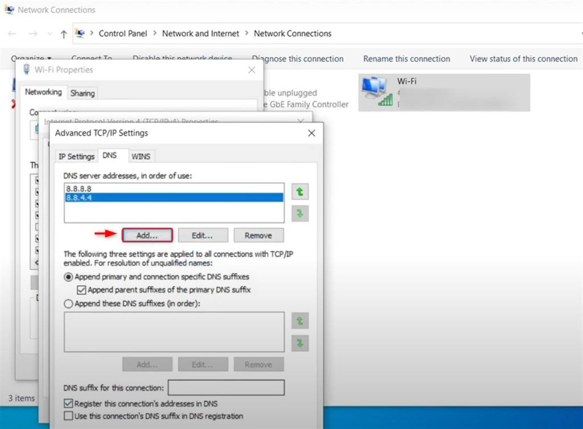Switch to the Sharing tab in Wi-Fi Properties
The height and width of the screenshot is (429, 583).
click(82, 92)
